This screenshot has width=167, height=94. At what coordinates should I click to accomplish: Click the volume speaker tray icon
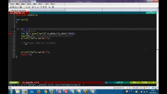147,92
